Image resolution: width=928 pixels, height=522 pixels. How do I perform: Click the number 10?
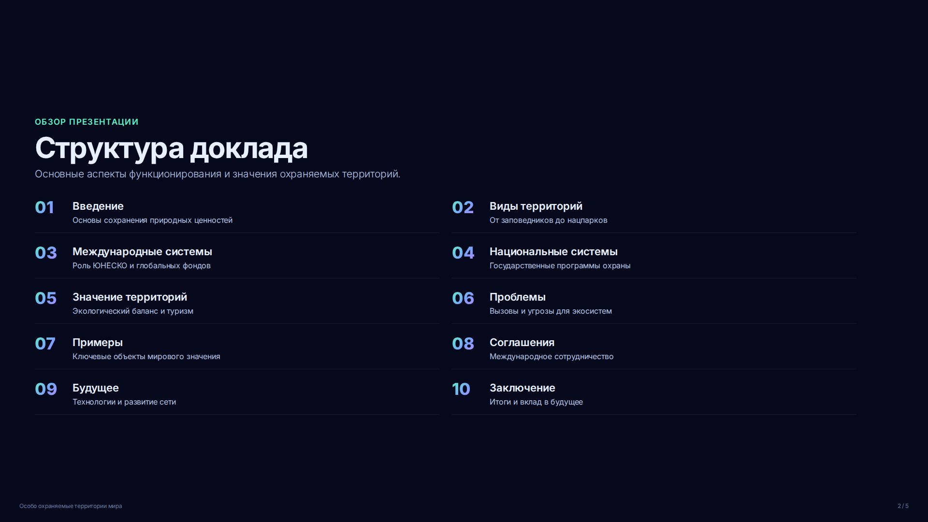(461, 389)
